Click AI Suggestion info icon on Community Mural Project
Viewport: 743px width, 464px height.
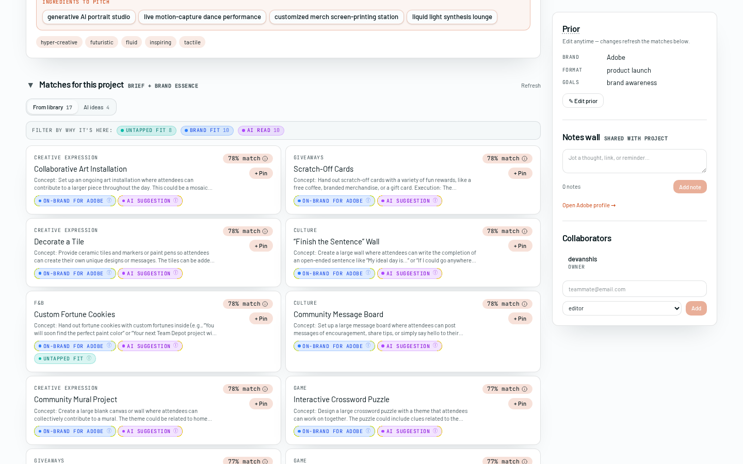point(176,431)
